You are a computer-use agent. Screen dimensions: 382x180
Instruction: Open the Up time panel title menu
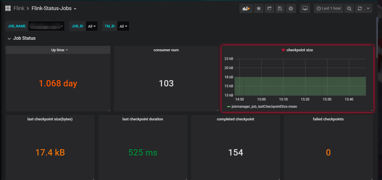coord(60,50)
